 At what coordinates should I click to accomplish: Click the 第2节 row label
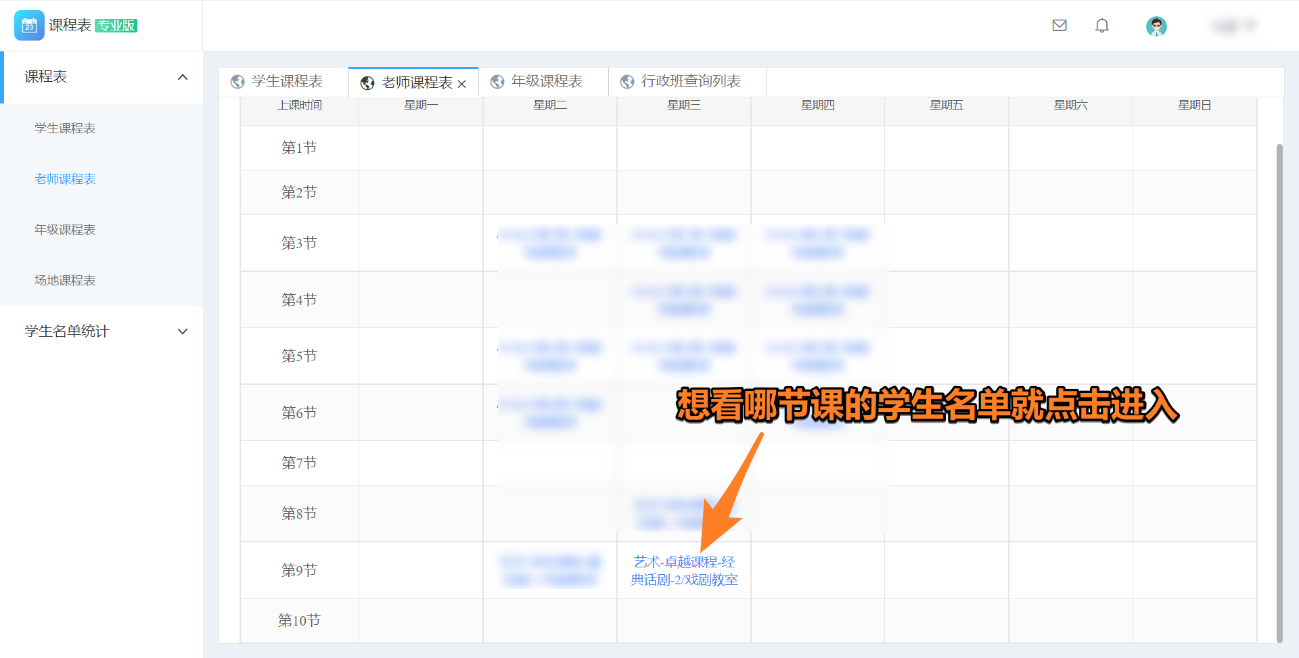coord(299,193)
